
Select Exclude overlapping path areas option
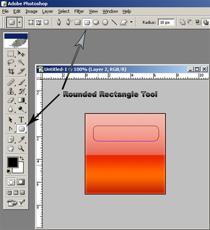206,22
